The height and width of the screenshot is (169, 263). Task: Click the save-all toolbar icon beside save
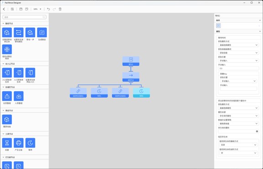[26, 9]
